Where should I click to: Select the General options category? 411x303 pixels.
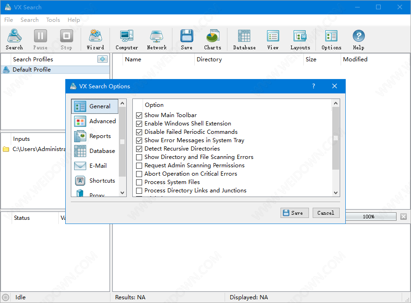point(95,106)
